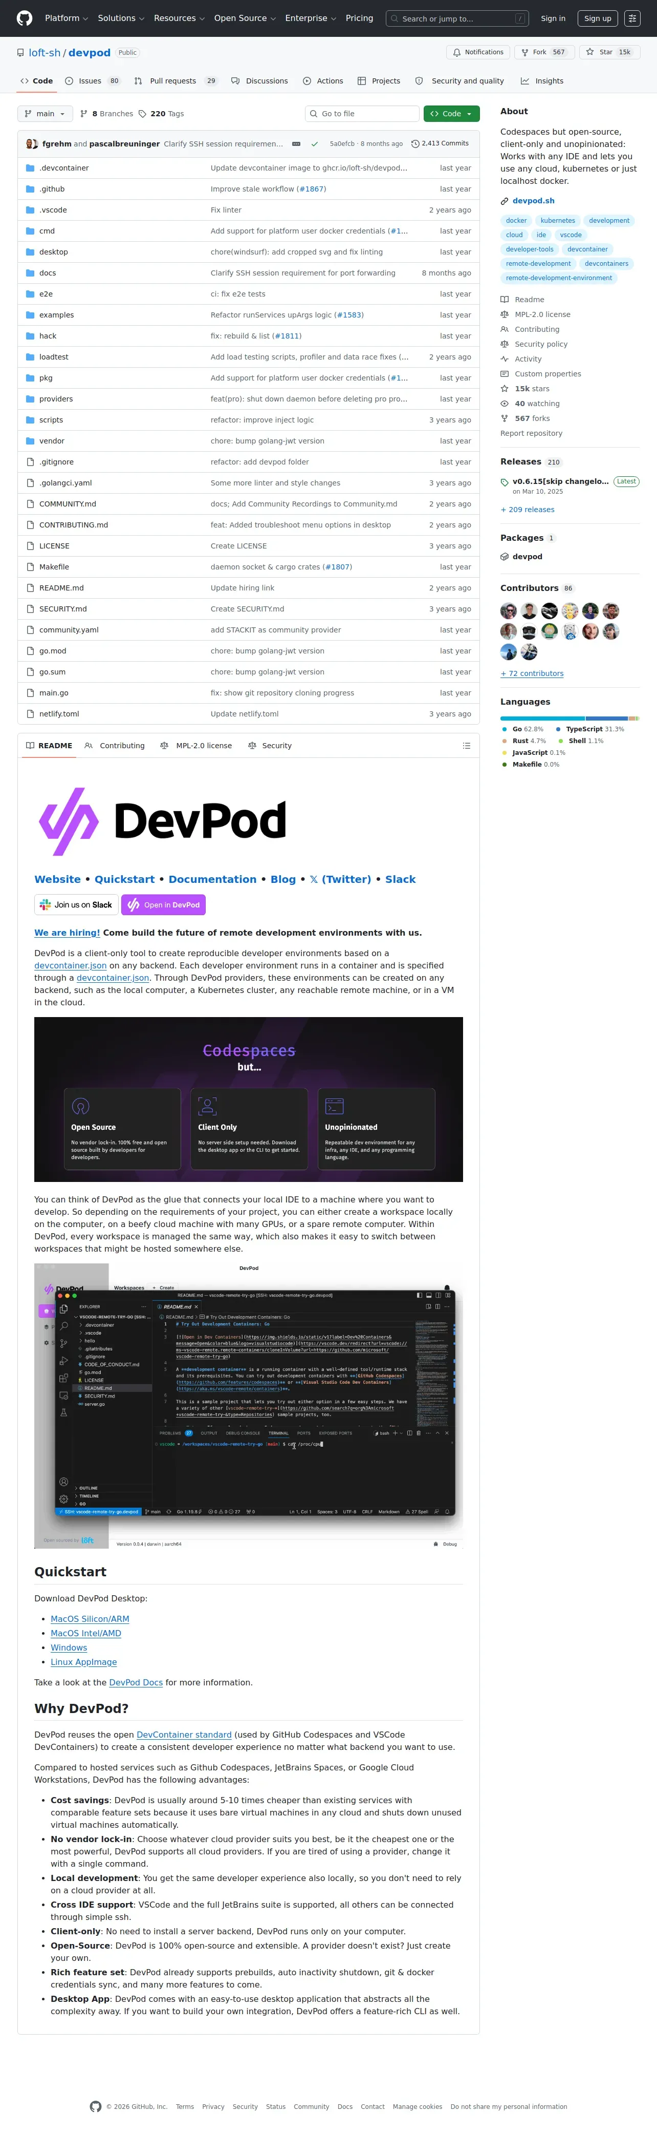Click the book icon next to Readme
657x2134 pixels.
click(505, 299)
